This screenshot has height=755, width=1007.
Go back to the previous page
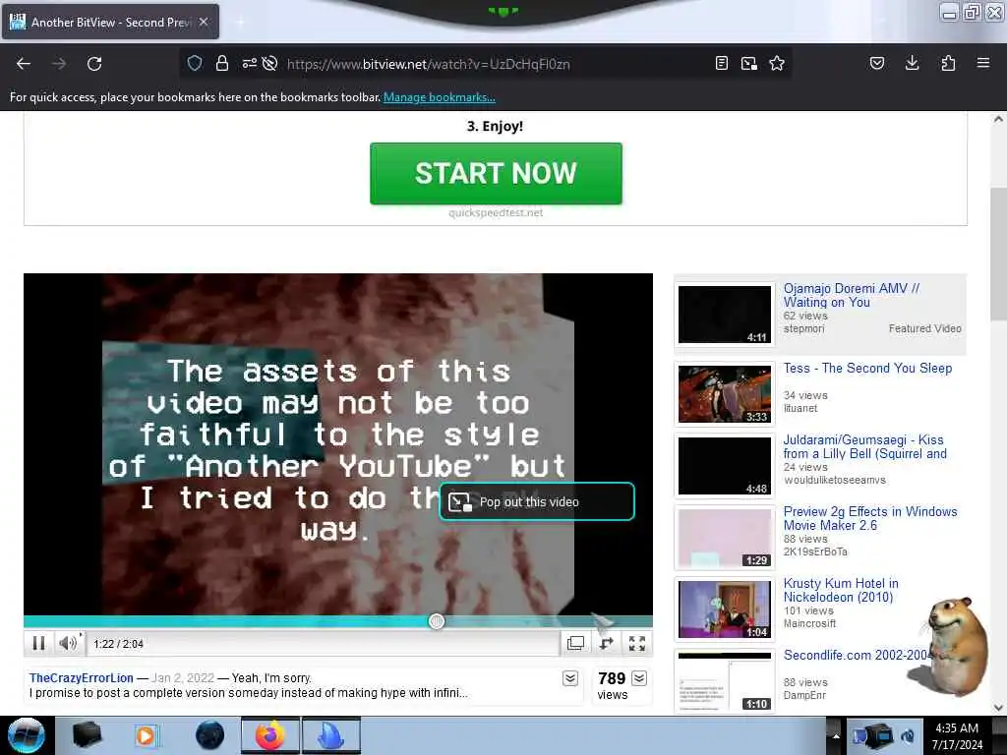pyautogui.click(x=24, y=64)
